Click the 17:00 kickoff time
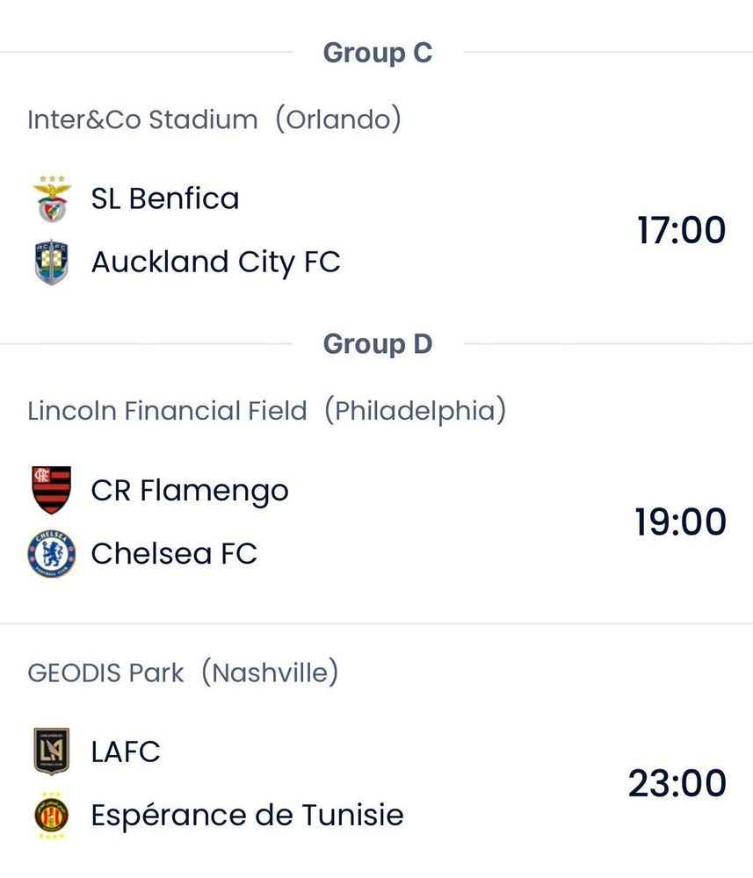Image resolution: width=753 pixels, height=878 pixels. click(x=681, y=230)
